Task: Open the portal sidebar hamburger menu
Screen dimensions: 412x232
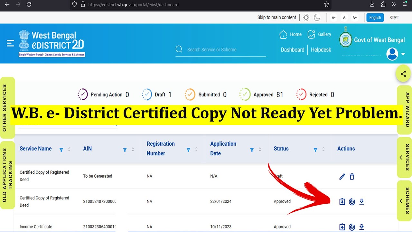Action: pos(11,43)
